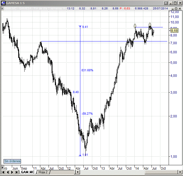Click the 8,81 high value in info bar
The height and width of the screenshot is (176, 183).
tap(93, 8)
